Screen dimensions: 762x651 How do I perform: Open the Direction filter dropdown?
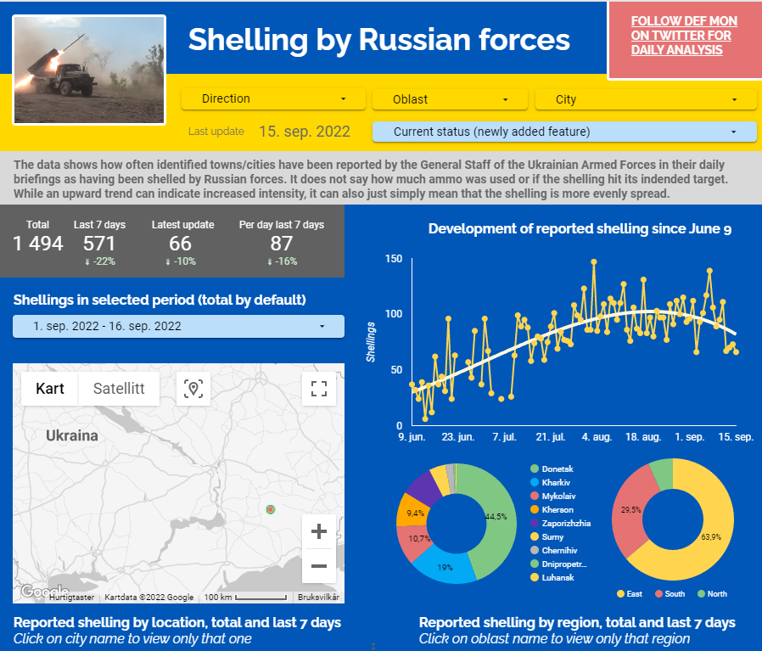click(273, 99)
